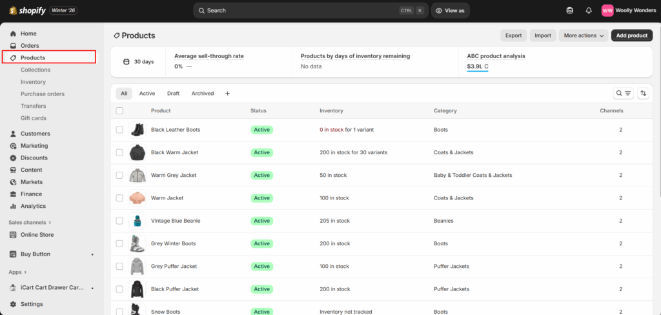Click the plus icon to add view
Screen dimensions: 661x315
point(227,94)
